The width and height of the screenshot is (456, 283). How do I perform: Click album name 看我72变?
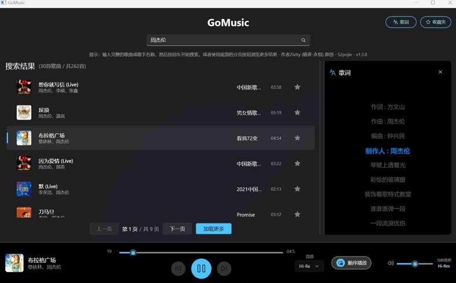click(247, 138)
